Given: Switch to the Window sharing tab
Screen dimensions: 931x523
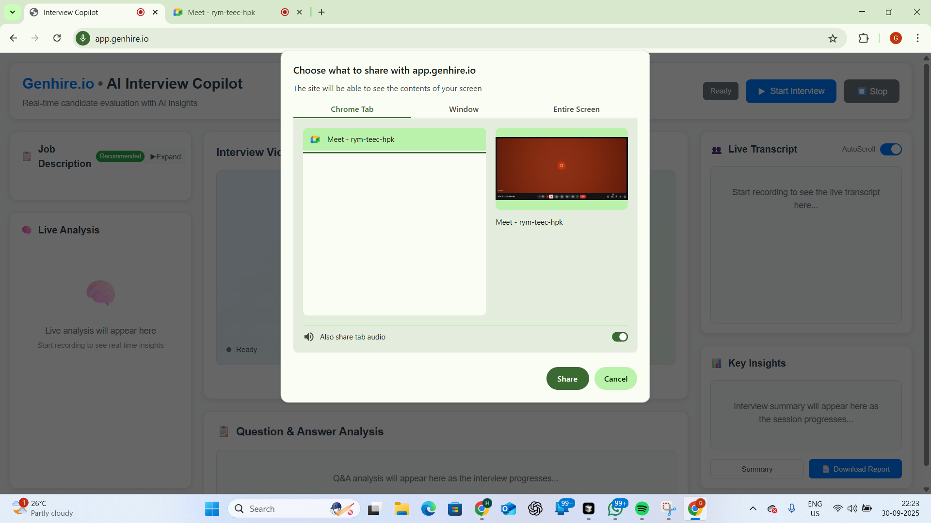Looking at the screenshot, I should pyautogui.click(x=464, y=109).
